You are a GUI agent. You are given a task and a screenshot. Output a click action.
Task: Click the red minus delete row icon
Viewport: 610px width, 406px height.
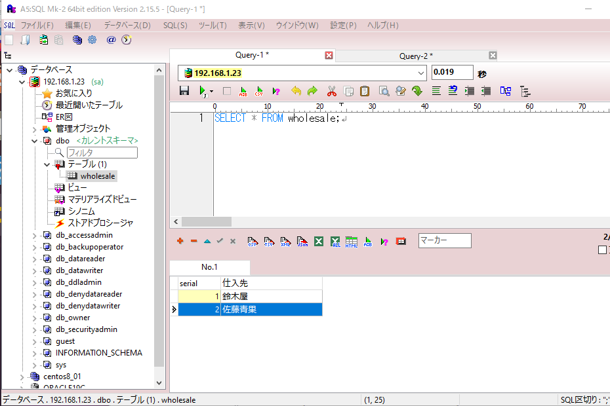tap(193, 241)
